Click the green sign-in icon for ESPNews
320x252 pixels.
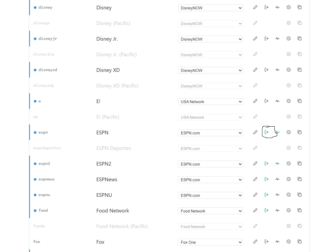(266, 179)
